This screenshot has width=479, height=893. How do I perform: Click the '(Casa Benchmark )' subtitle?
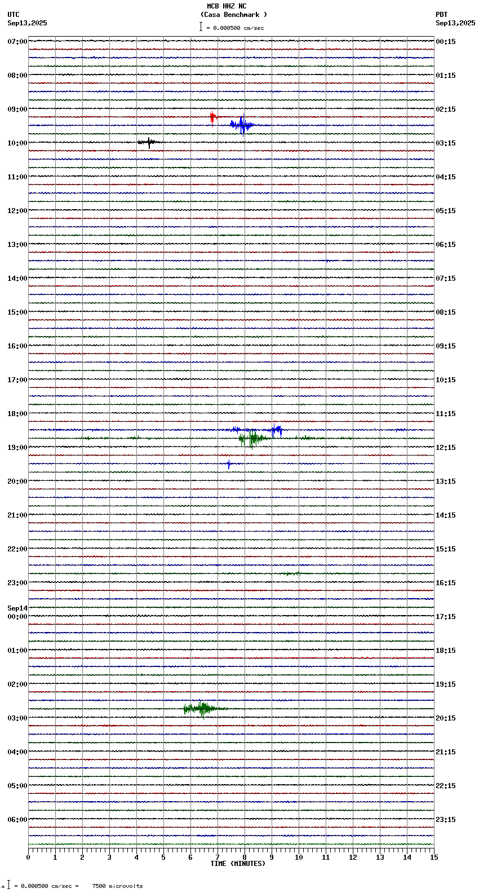tap(234, 15)
